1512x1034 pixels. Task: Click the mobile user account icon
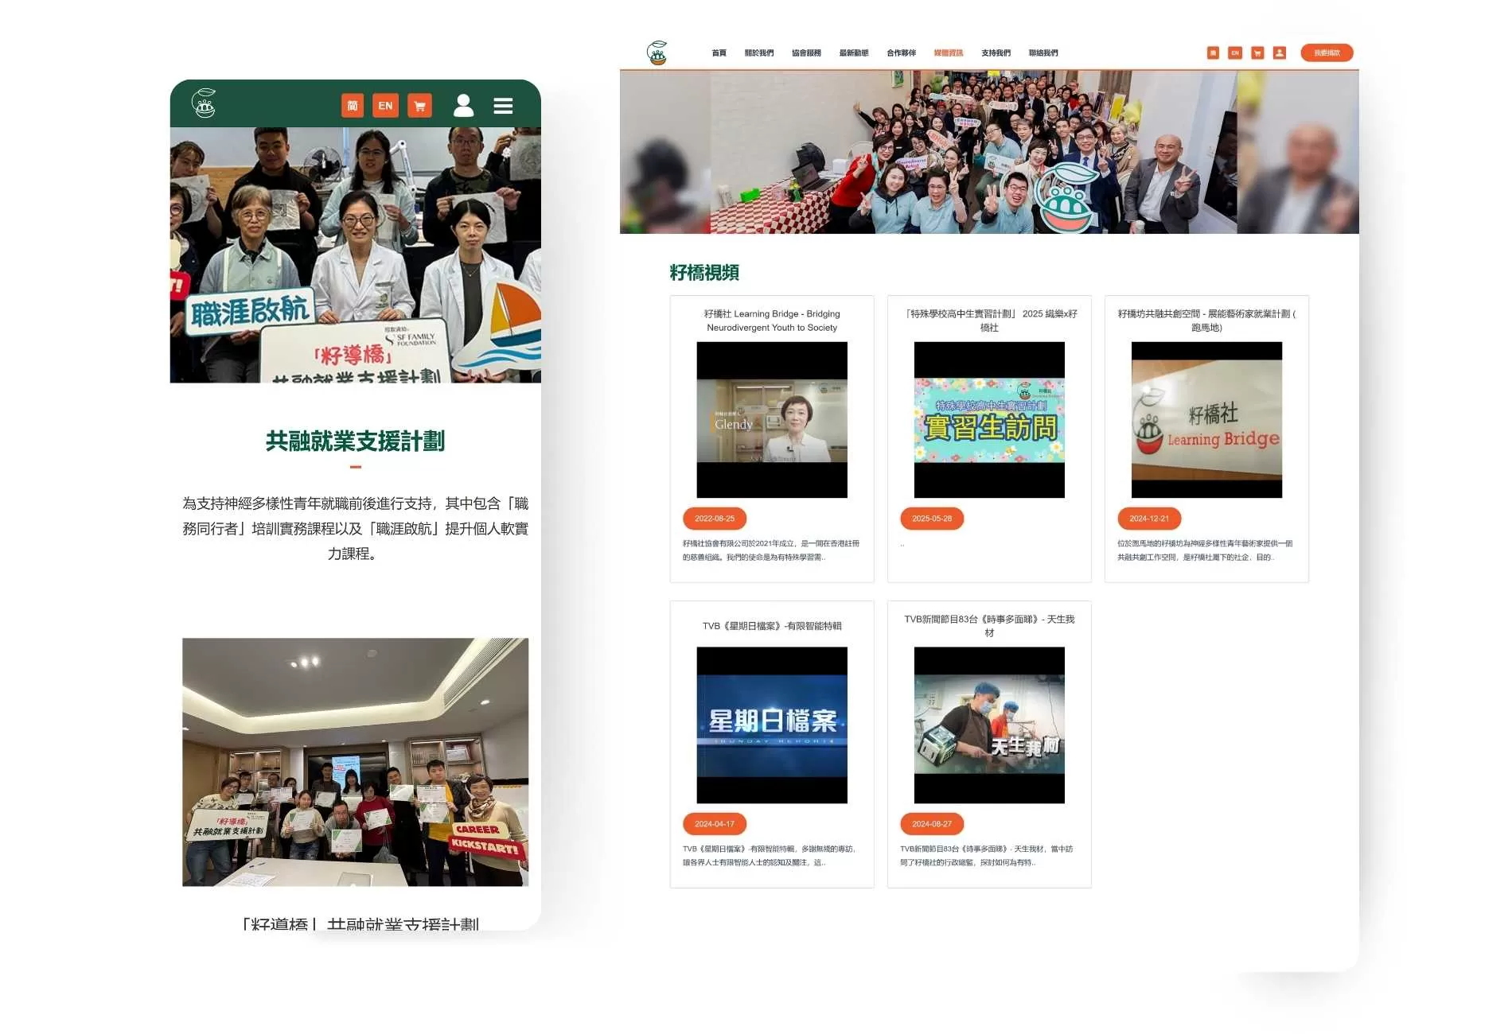coord(463,106)
